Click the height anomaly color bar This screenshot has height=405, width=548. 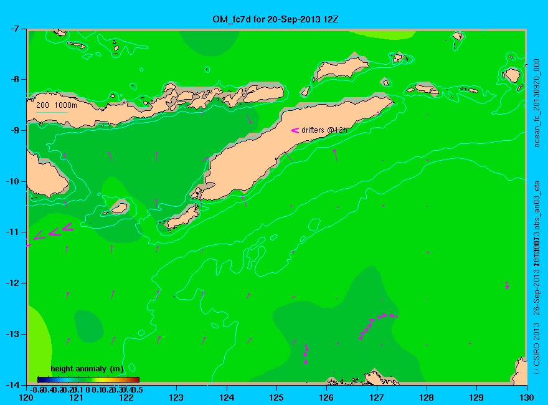88,379
